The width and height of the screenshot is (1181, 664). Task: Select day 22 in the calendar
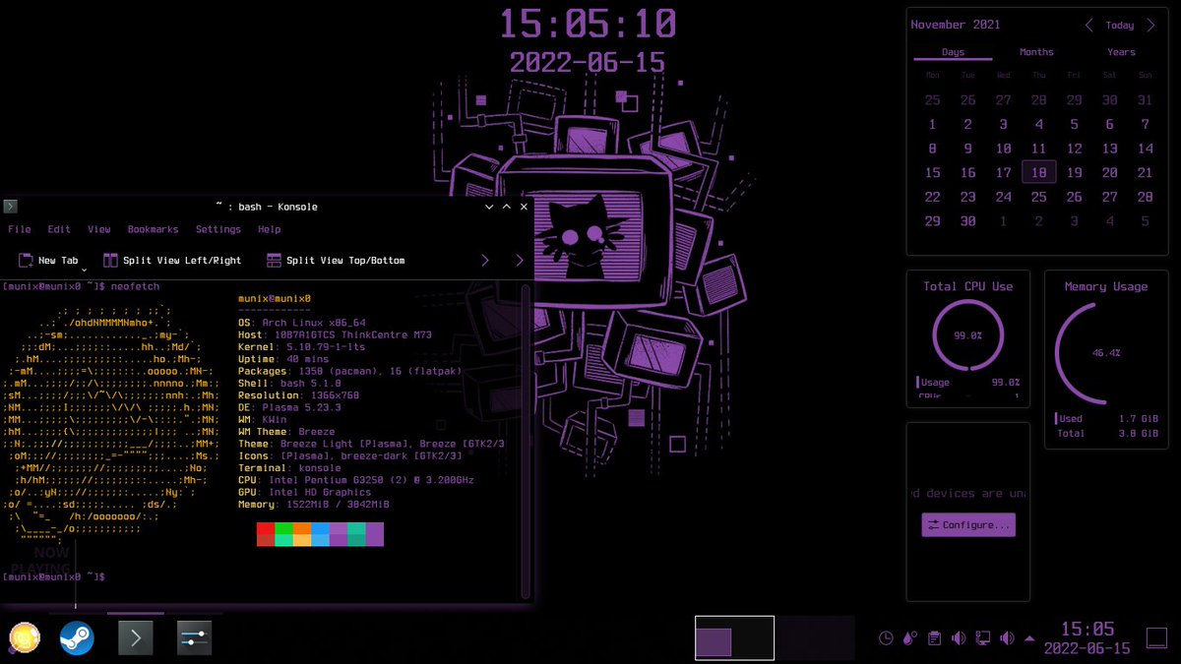pyautogui.click(x=933, y=197)
